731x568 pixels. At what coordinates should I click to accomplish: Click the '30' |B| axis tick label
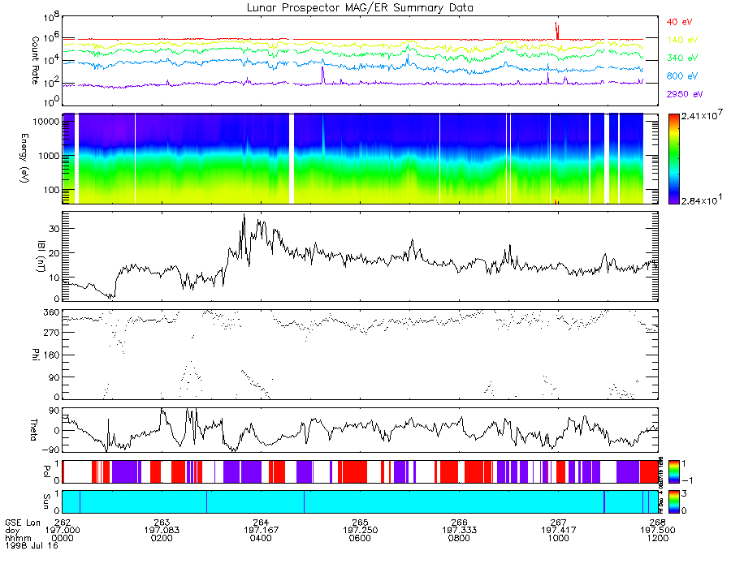(54, 229)
